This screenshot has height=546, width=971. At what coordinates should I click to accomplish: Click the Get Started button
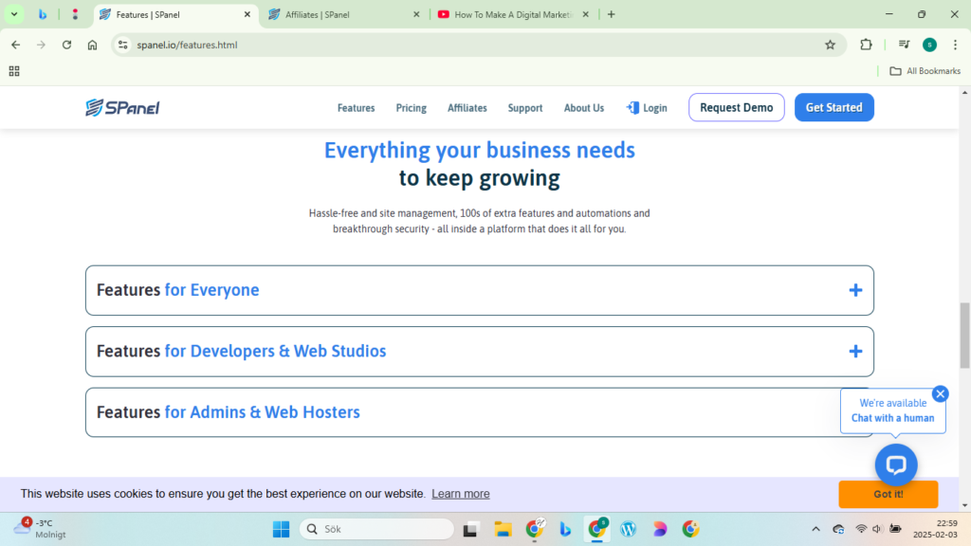834,107
